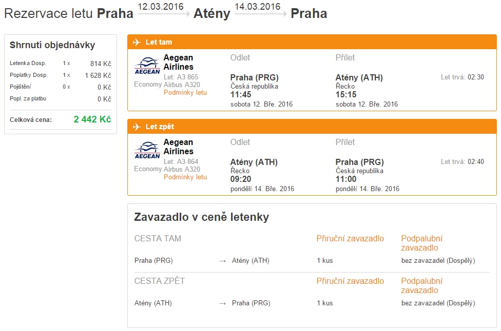Click Aegean Airlines name in return flight

(179, 147)
